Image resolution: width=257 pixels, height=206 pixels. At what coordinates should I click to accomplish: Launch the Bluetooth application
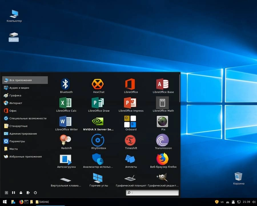tap(66, 86)
